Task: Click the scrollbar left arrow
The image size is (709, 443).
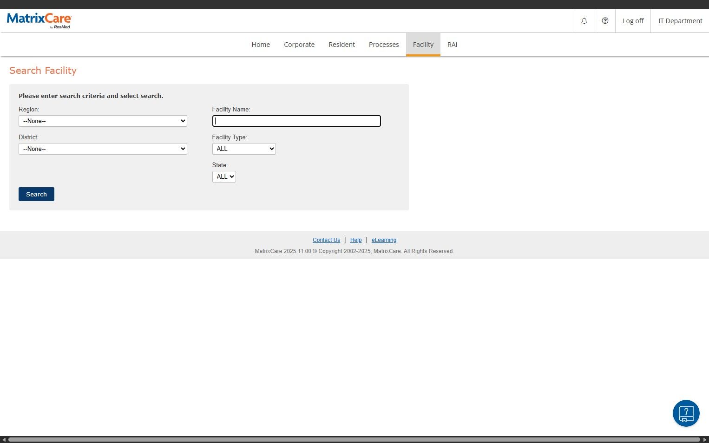Action: pos(4,439)
